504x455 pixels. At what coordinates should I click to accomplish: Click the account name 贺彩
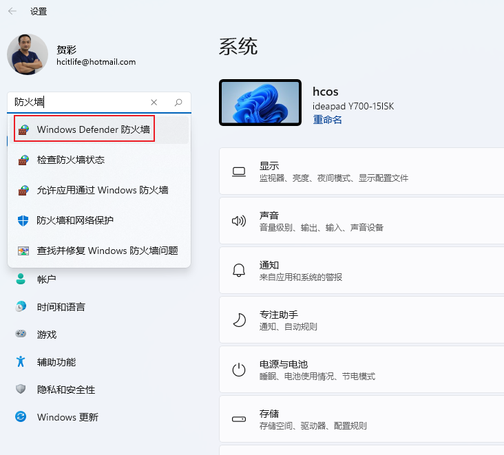(x=67, y=50)
